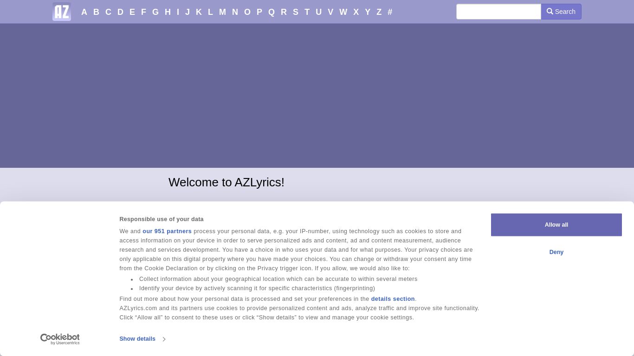This screenshot has height=356, width=634.
Task: Open the # numeric artists page
Action: tap(390, 12)
